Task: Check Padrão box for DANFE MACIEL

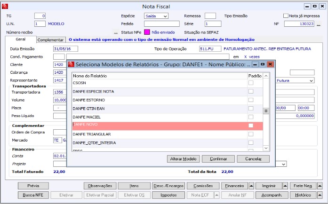Action: point(251,117)
